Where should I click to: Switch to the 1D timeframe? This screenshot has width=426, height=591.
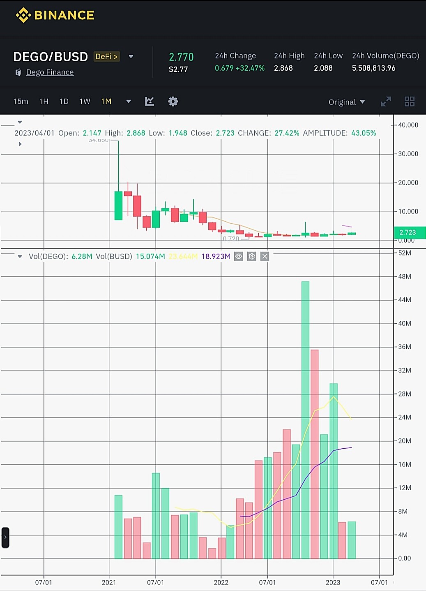64,101
